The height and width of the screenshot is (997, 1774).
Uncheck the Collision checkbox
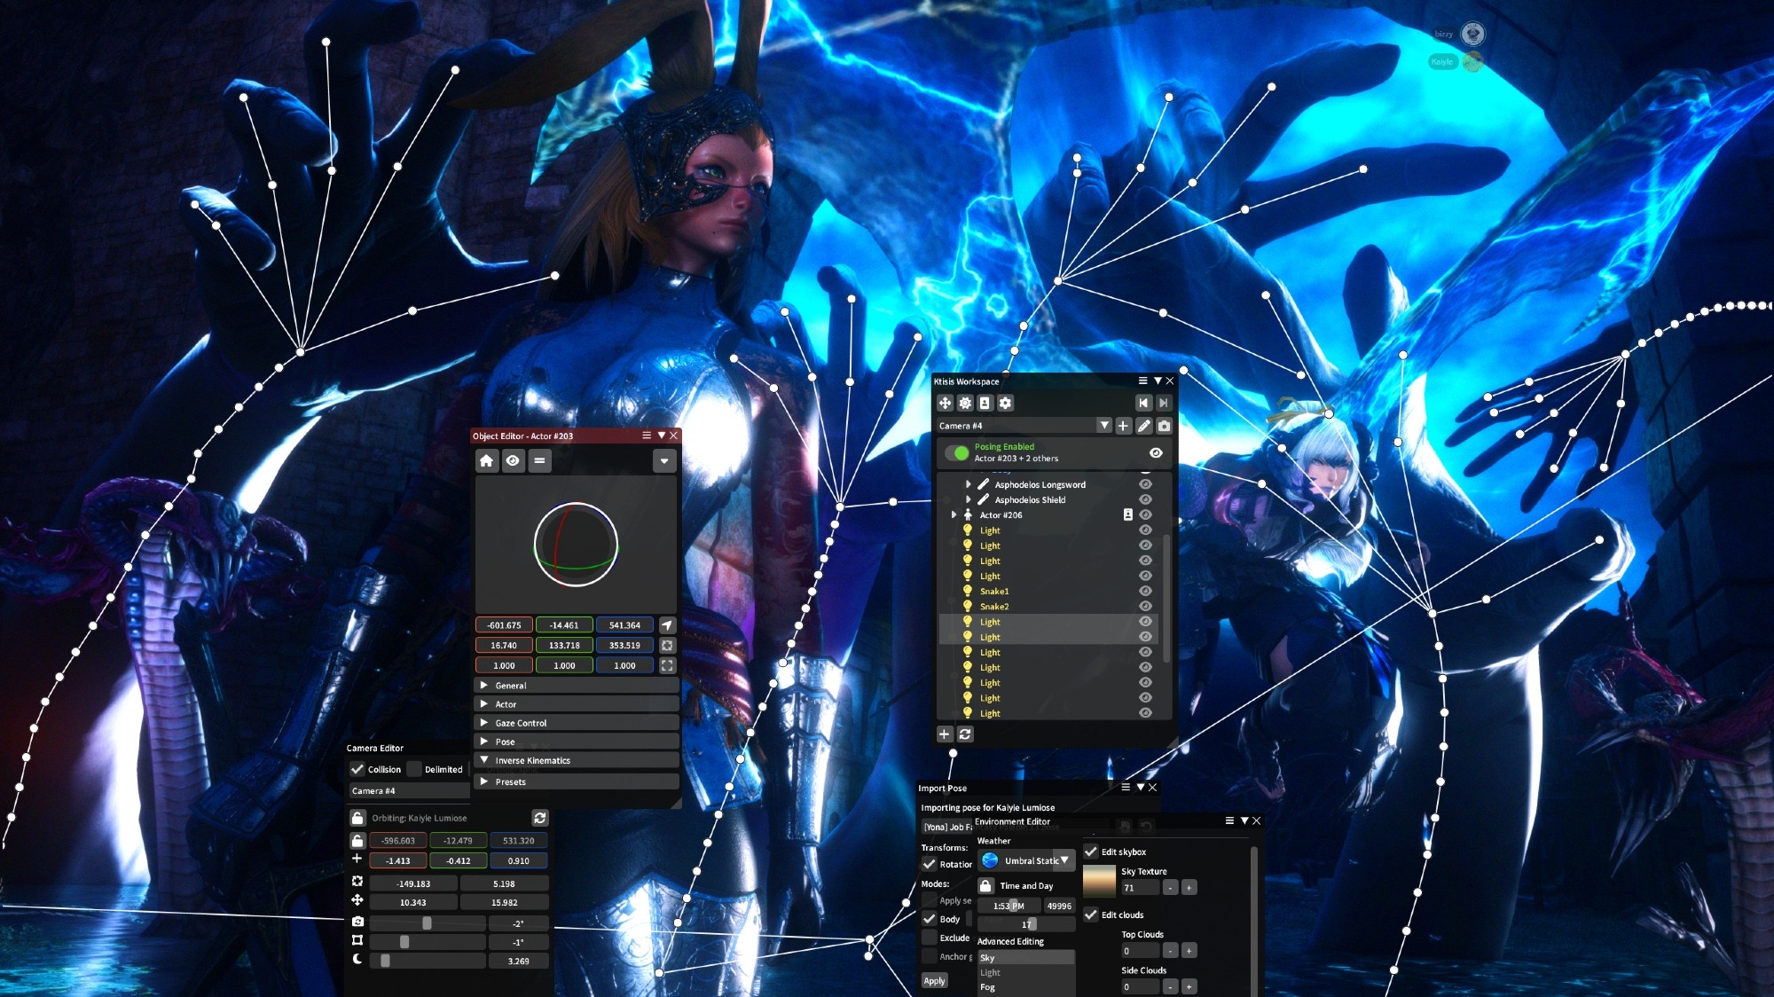point(357,769)
